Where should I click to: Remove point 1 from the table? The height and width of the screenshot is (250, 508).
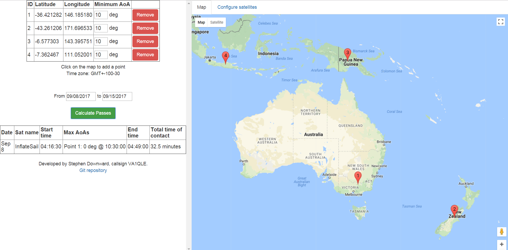tap(145, 15)
